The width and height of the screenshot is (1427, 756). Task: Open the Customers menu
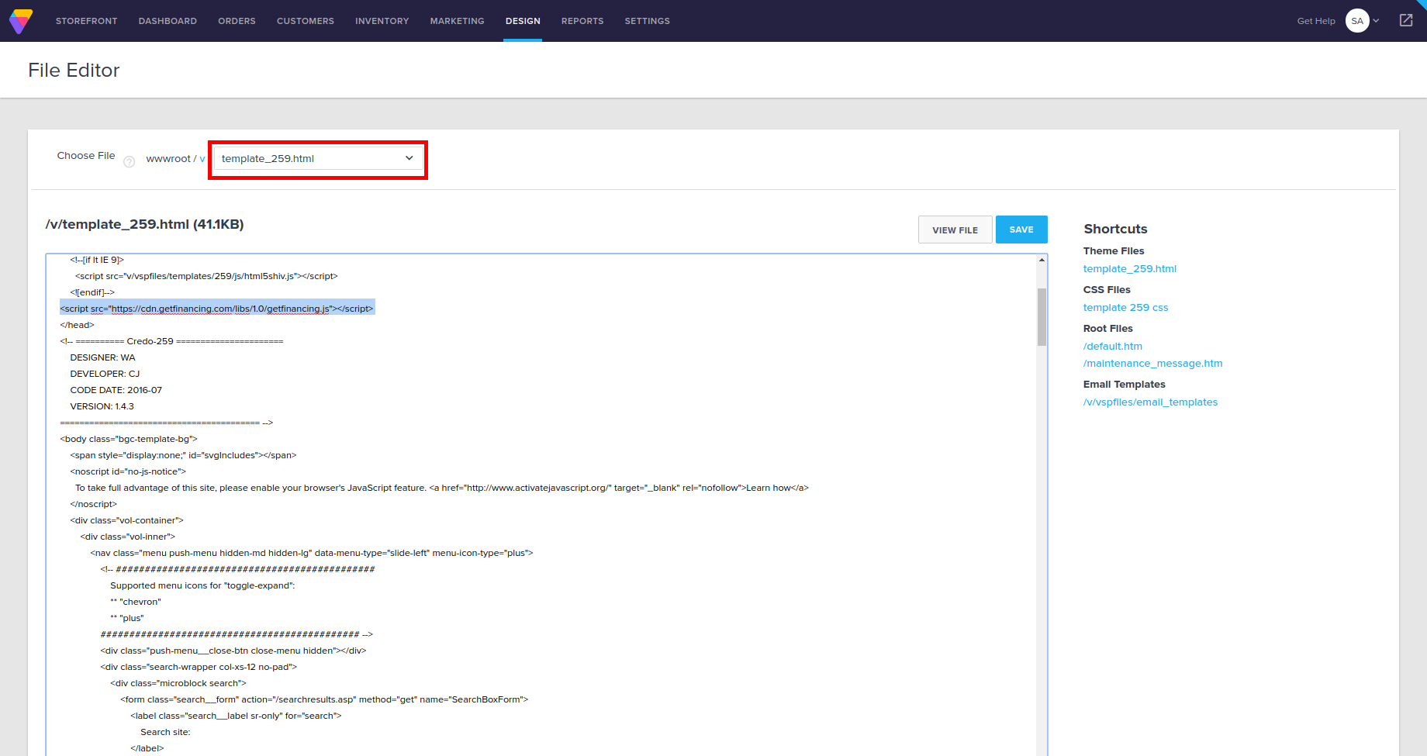[x=306, y=21]
